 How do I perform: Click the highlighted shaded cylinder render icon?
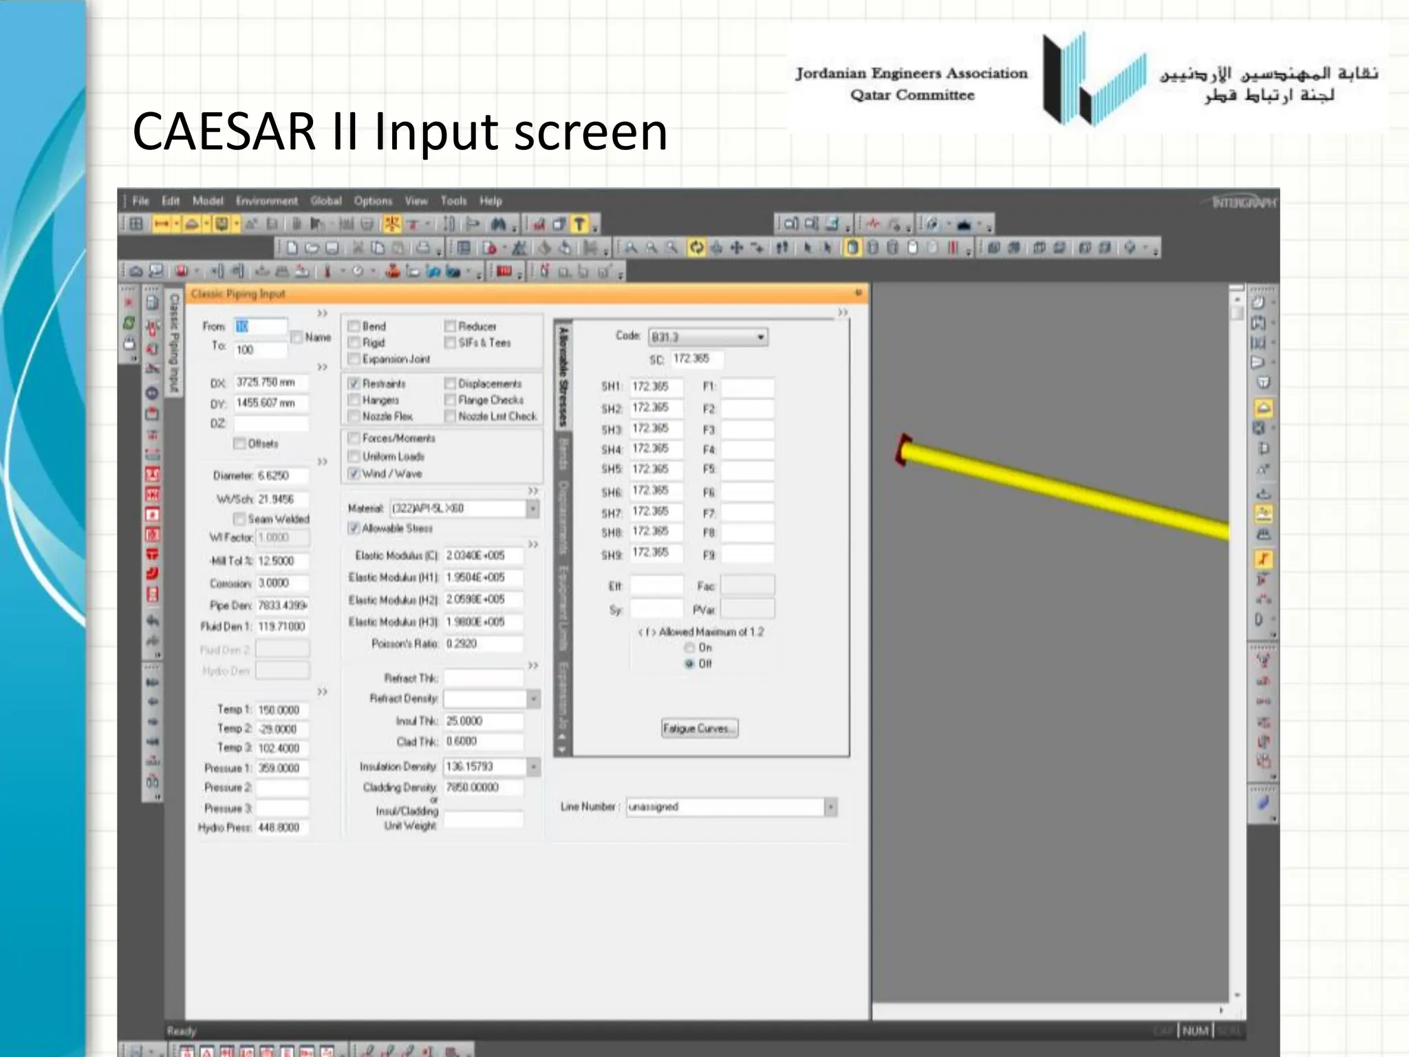pyautogui.click(x=852, y=248)
